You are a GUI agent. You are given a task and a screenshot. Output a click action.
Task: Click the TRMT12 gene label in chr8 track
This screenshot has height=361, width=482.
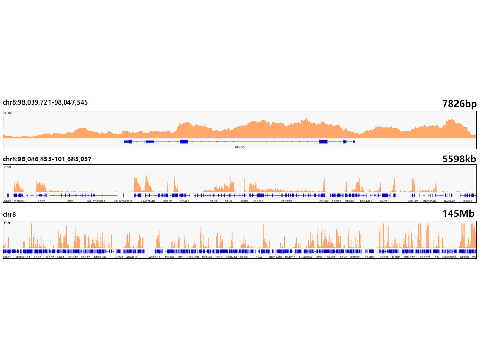409,257
